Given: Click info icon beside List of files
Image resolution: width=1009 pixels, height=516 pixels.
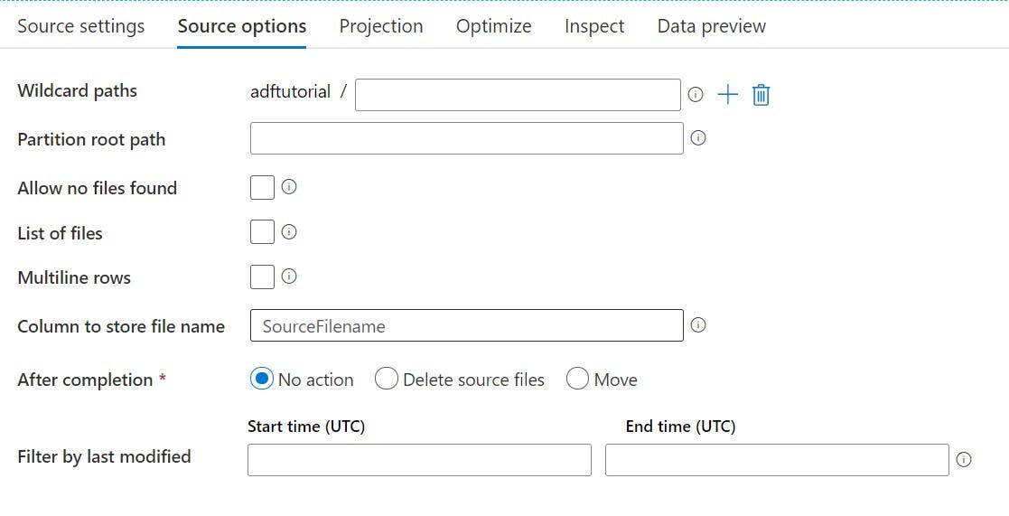Looking at the screenshot, I should (x=289, y=231).
